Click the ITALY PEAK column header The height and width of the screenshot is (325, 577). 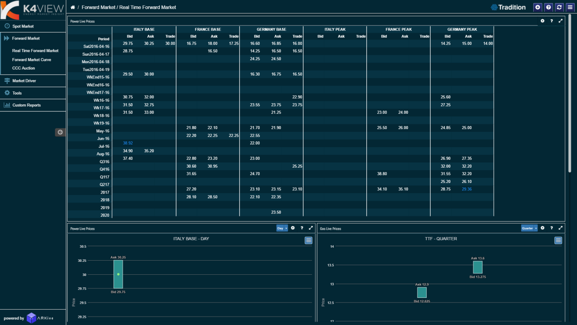[x=335, y=29]
